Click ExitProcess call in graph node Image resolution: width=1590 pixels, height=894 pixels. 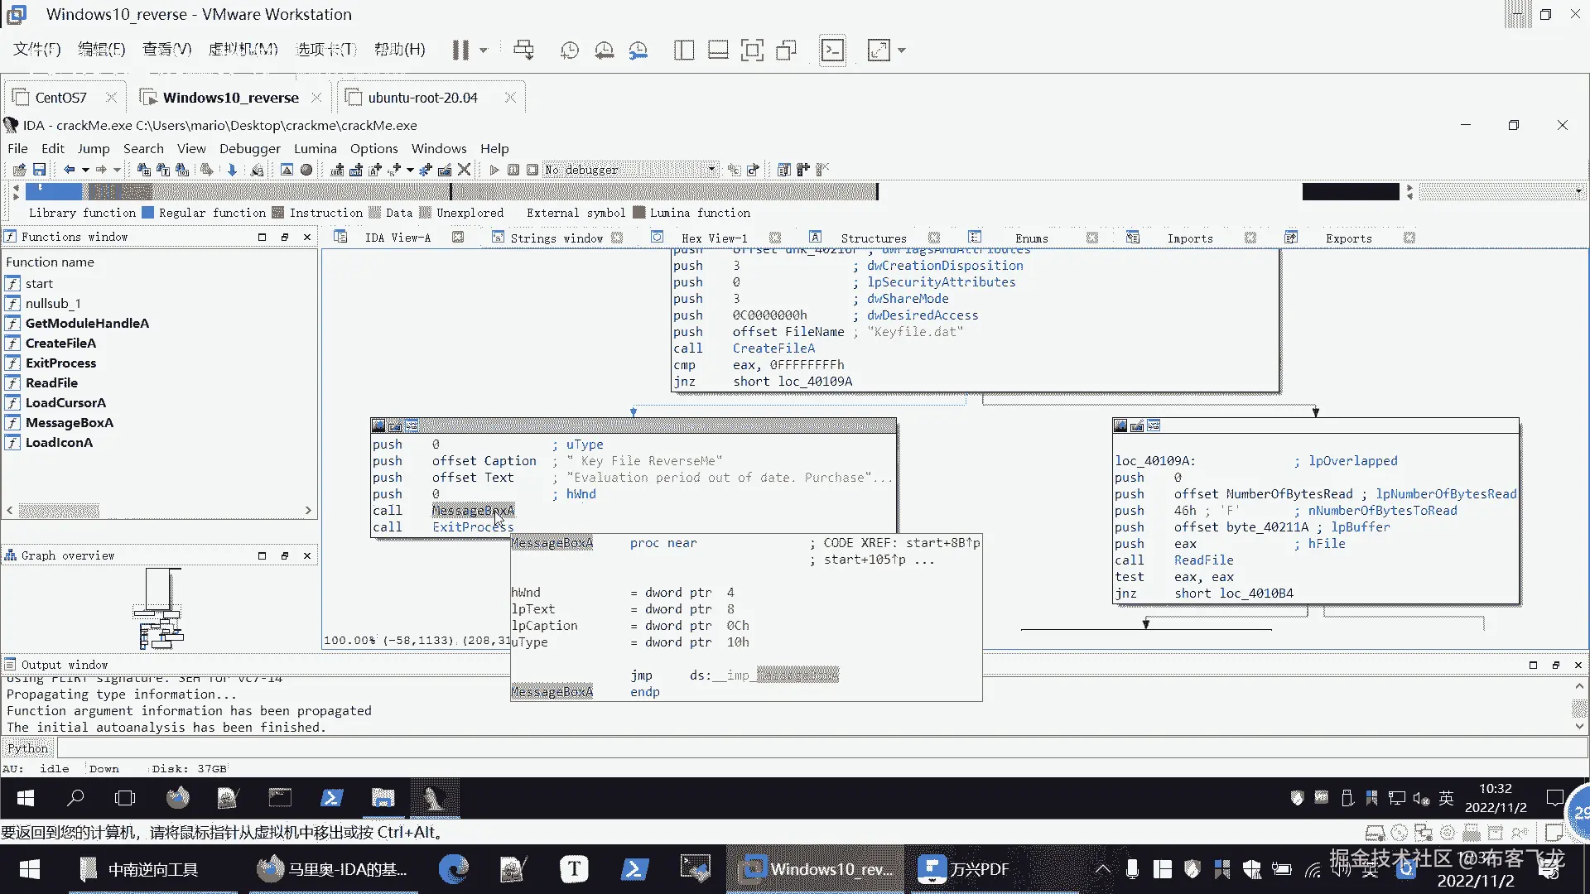pos(472,527)
